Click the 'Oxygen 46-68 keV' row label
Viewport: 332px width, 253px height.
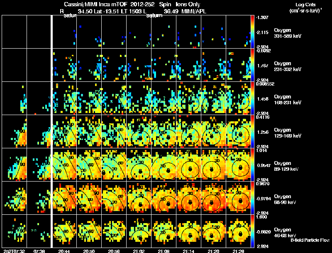[x=285, y=233]
